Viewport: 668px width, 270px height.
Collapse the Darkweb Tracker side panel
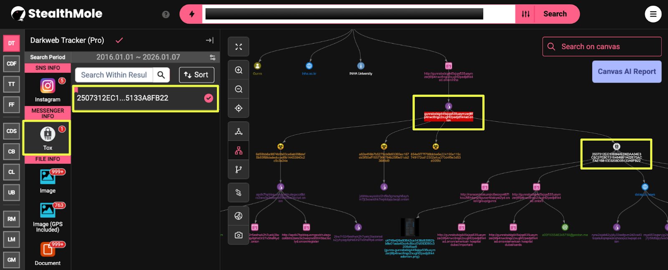click(x=210, y=40)
